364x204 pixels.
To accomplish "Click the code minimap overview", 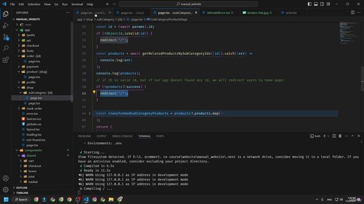I will pyautogui.click(x=349, y=33).
